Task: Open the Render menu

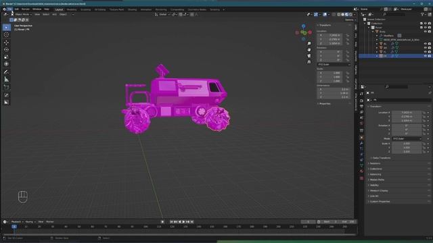Action: [x=26, y=9]
